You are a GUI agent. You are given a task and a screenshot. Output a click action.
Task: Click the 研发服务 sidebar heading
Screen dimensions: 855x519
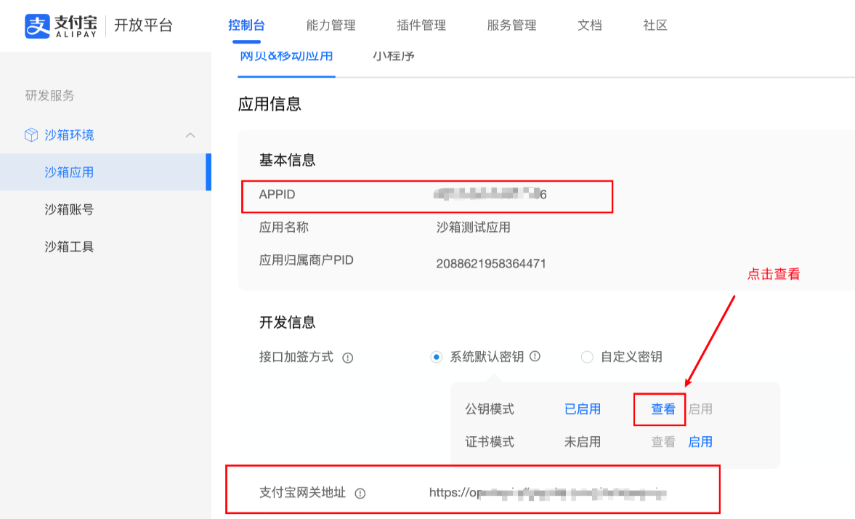coord(49,95)
